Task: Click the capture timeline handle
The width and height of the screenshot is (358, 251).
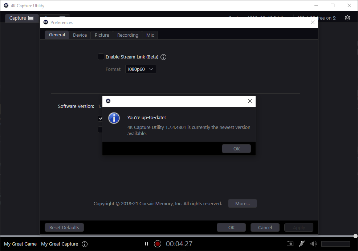Action: 355,236
